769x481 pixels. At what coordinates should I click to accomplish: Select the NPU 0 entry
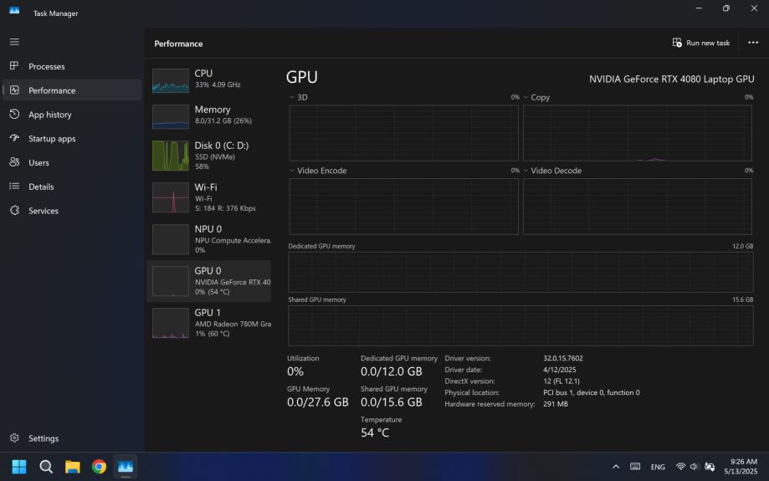click(209, 238)
